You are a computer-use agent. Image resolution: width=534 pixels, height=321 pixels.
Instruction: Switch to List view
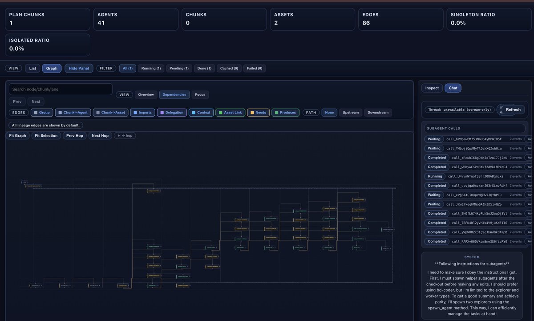click(32, 68)
